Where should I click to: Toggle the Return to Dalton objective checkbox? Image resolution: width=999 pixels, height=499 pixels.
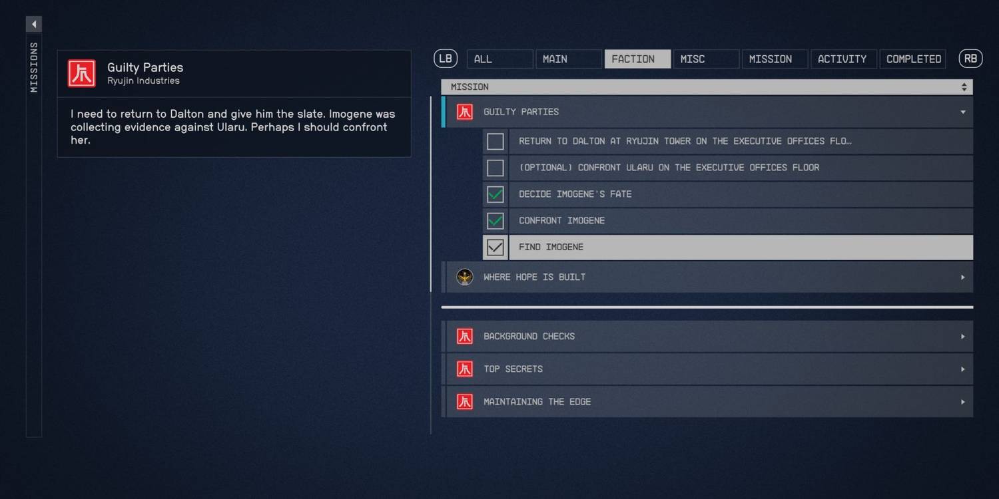tap(495, 141)
